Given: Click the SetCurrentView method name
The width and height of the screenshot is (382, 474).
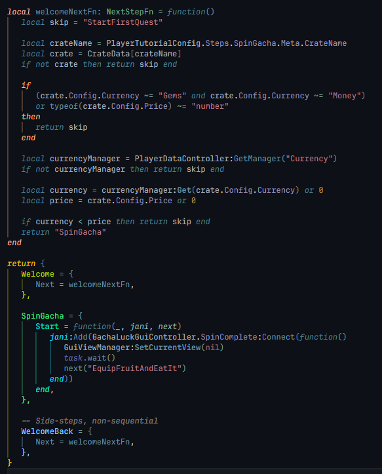Looking at the screenshot, I should coord(168,347).
